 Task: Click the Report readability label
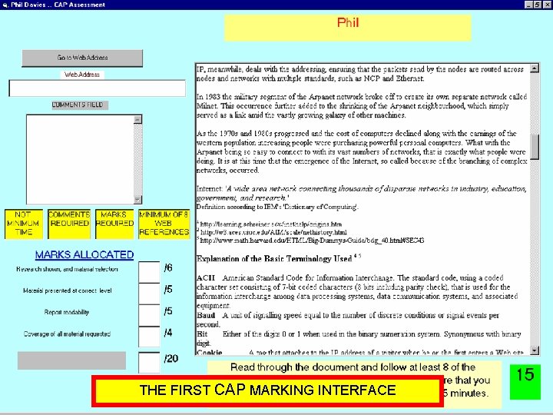click(67, 312)
